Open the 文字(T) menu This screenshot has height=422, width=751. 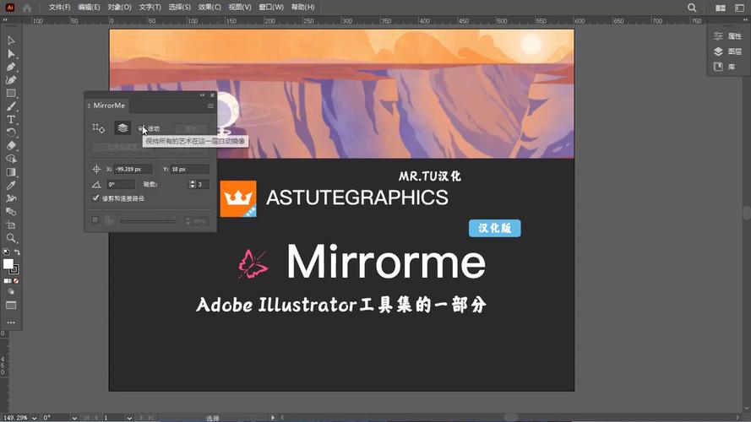tap(150, 8)
